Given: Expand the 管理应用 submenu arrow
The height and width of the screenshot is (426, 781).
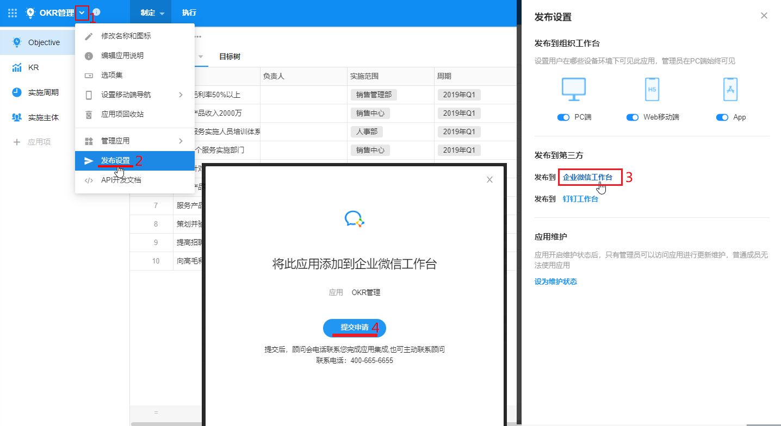Looking at the screenshot, I should coord(181,141).
